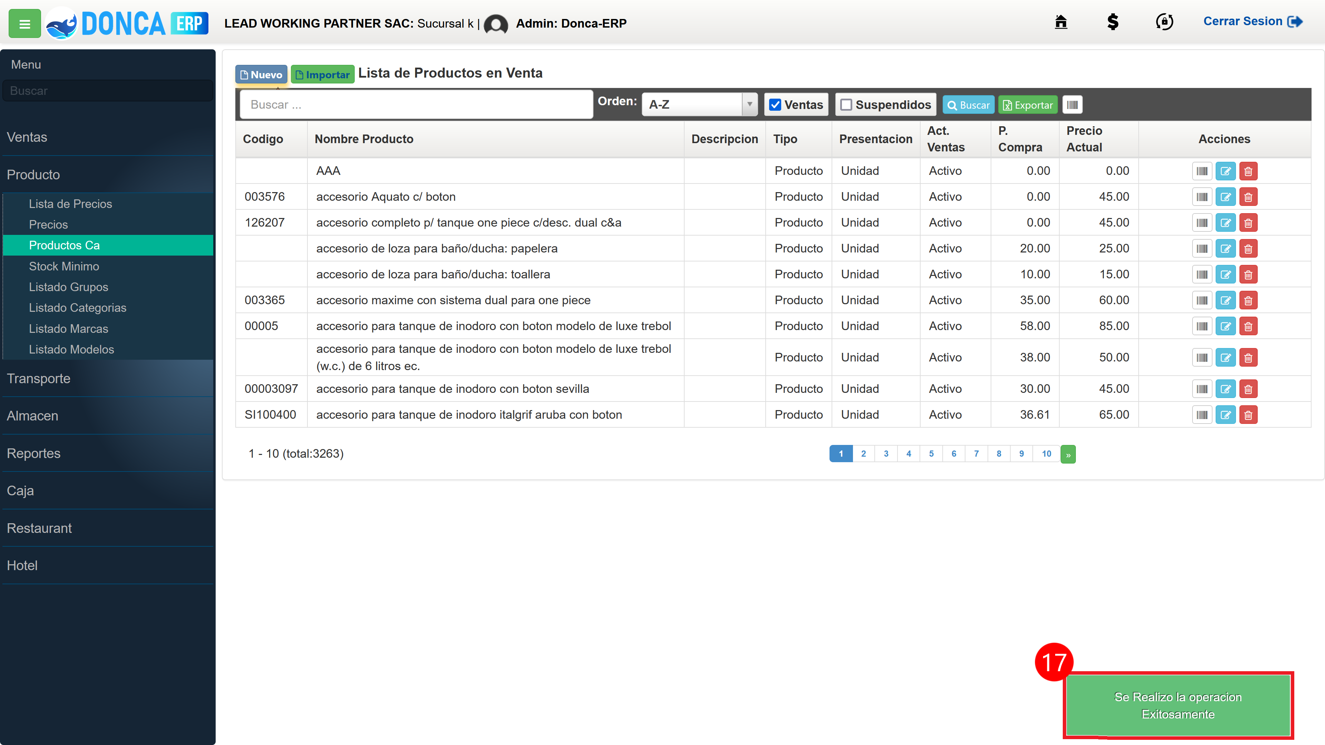The width and height of the screenshot is (1325, 745).
Task: Click the product search input field
Action: [416, 105]
